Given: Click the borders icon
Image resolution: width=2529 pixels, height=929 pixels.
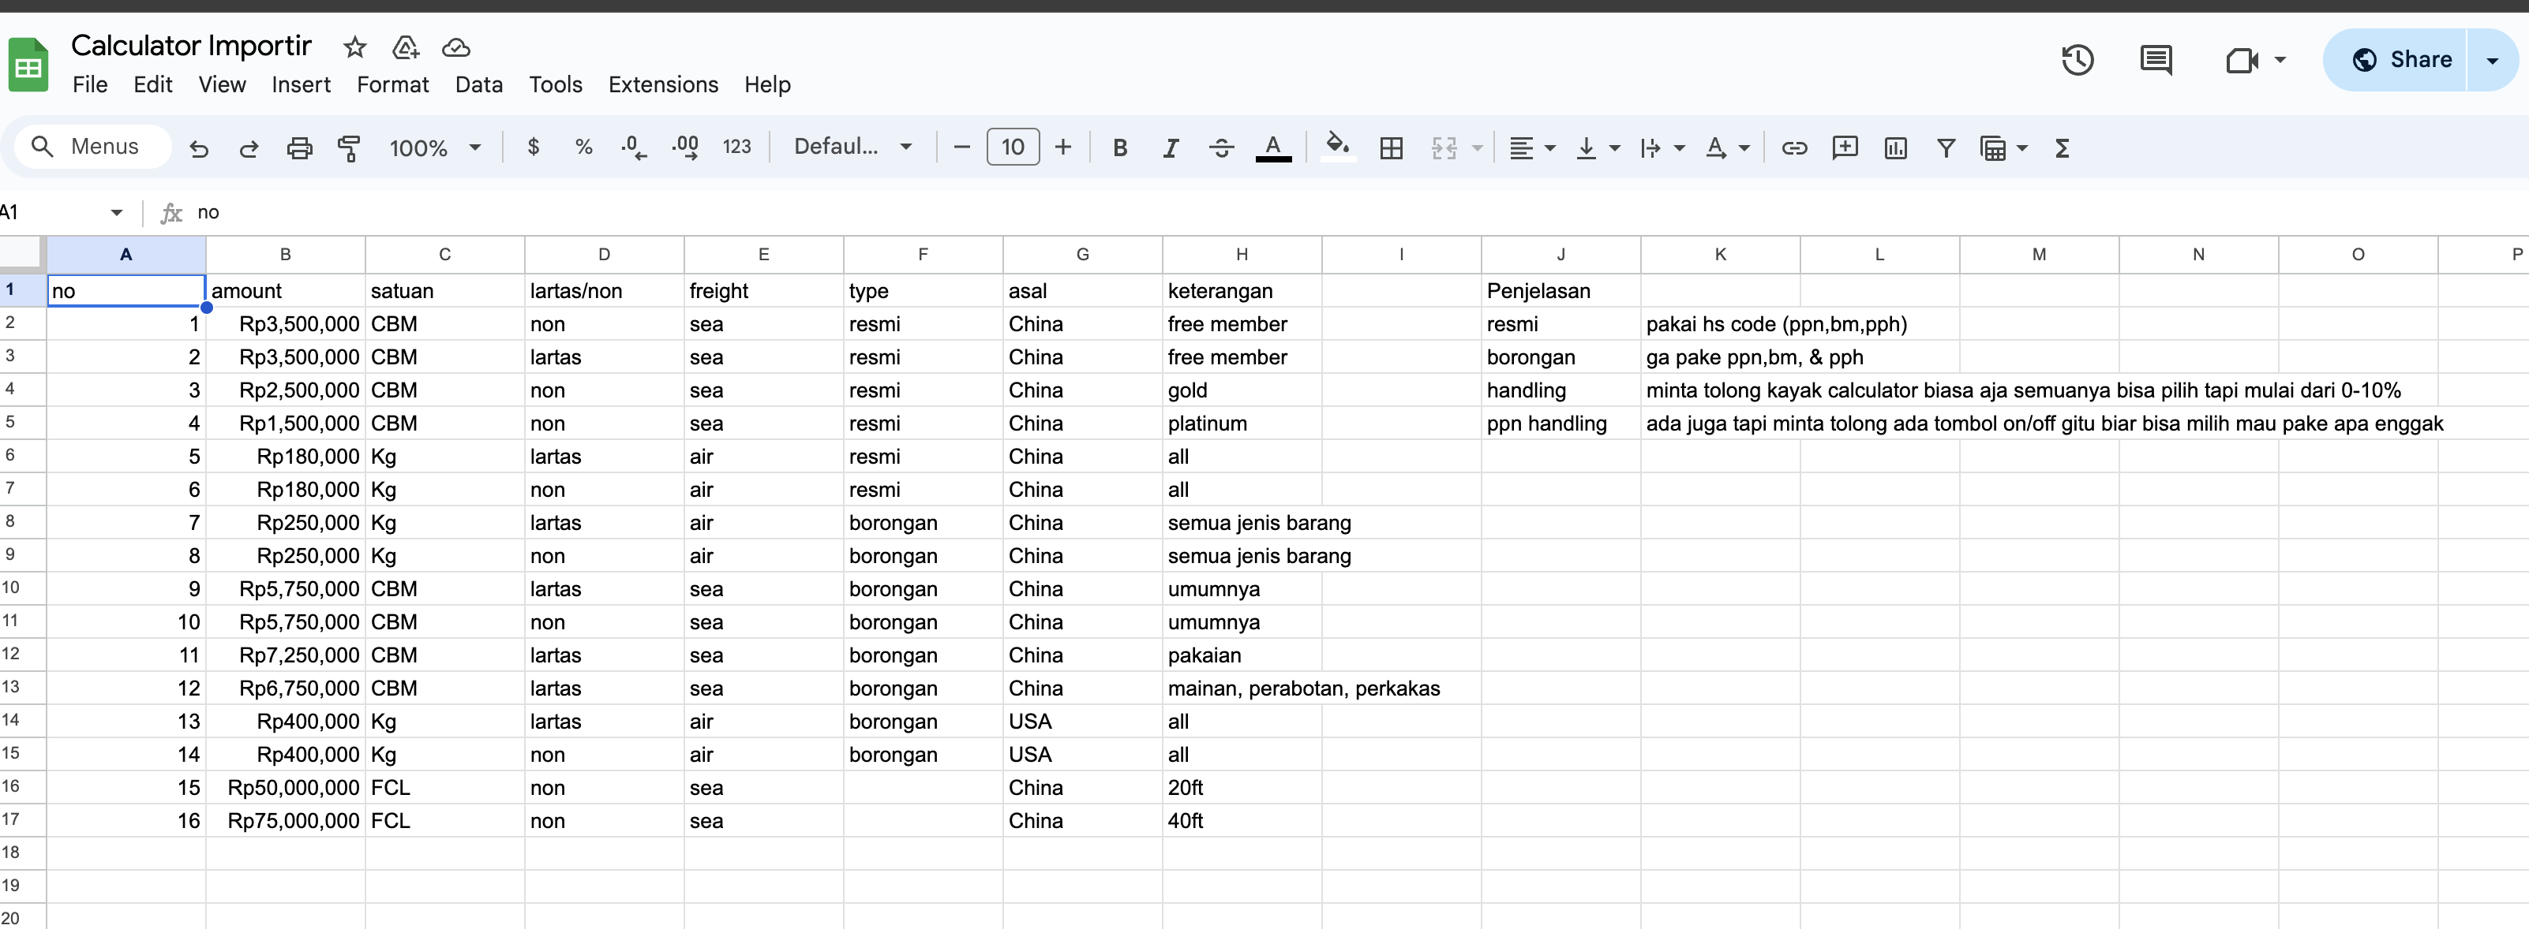Looking at the screenshot, I should pos(1390,148).
